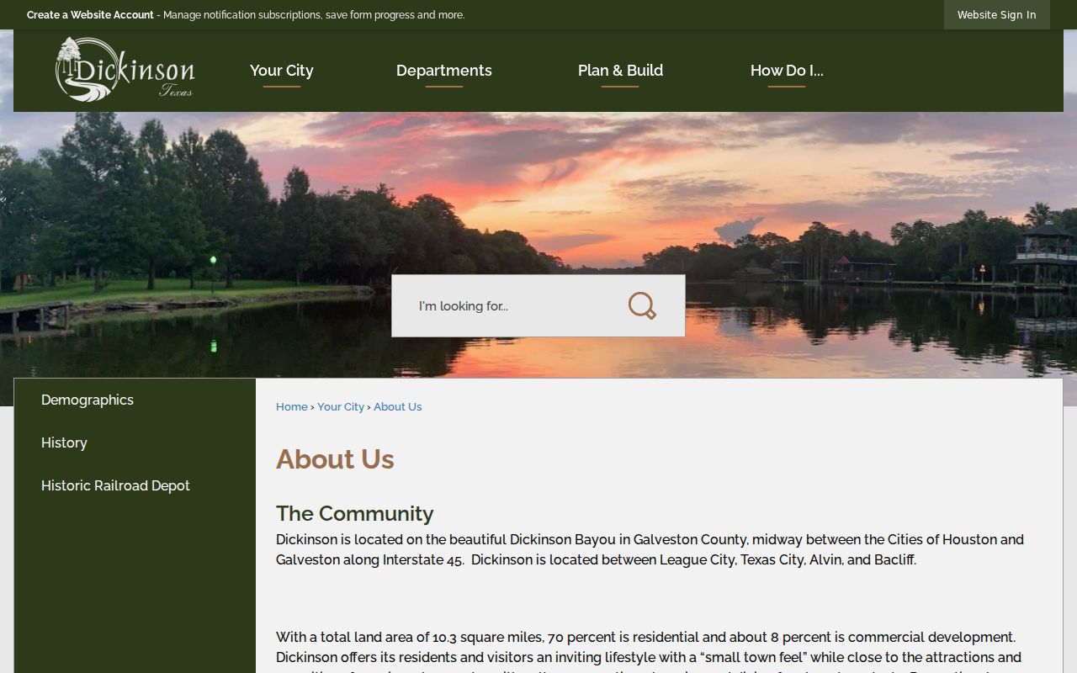Click the magnifying glass search icon
The image size is (1077, 673).
point(642,306)
